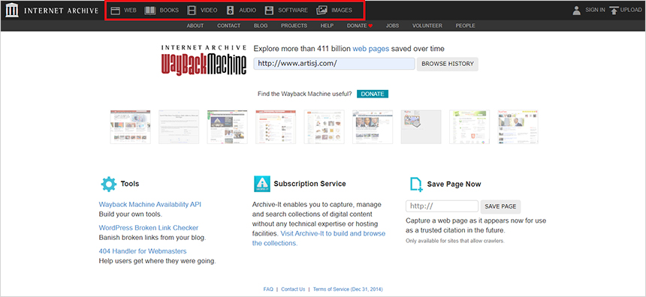Click the Tools gear icon
This screenshot has height=297, width=646.
109,184
